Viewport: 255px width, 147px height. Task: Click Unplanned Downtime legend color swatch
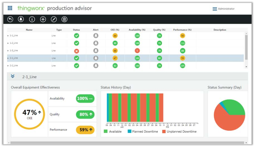click(164, 132)
